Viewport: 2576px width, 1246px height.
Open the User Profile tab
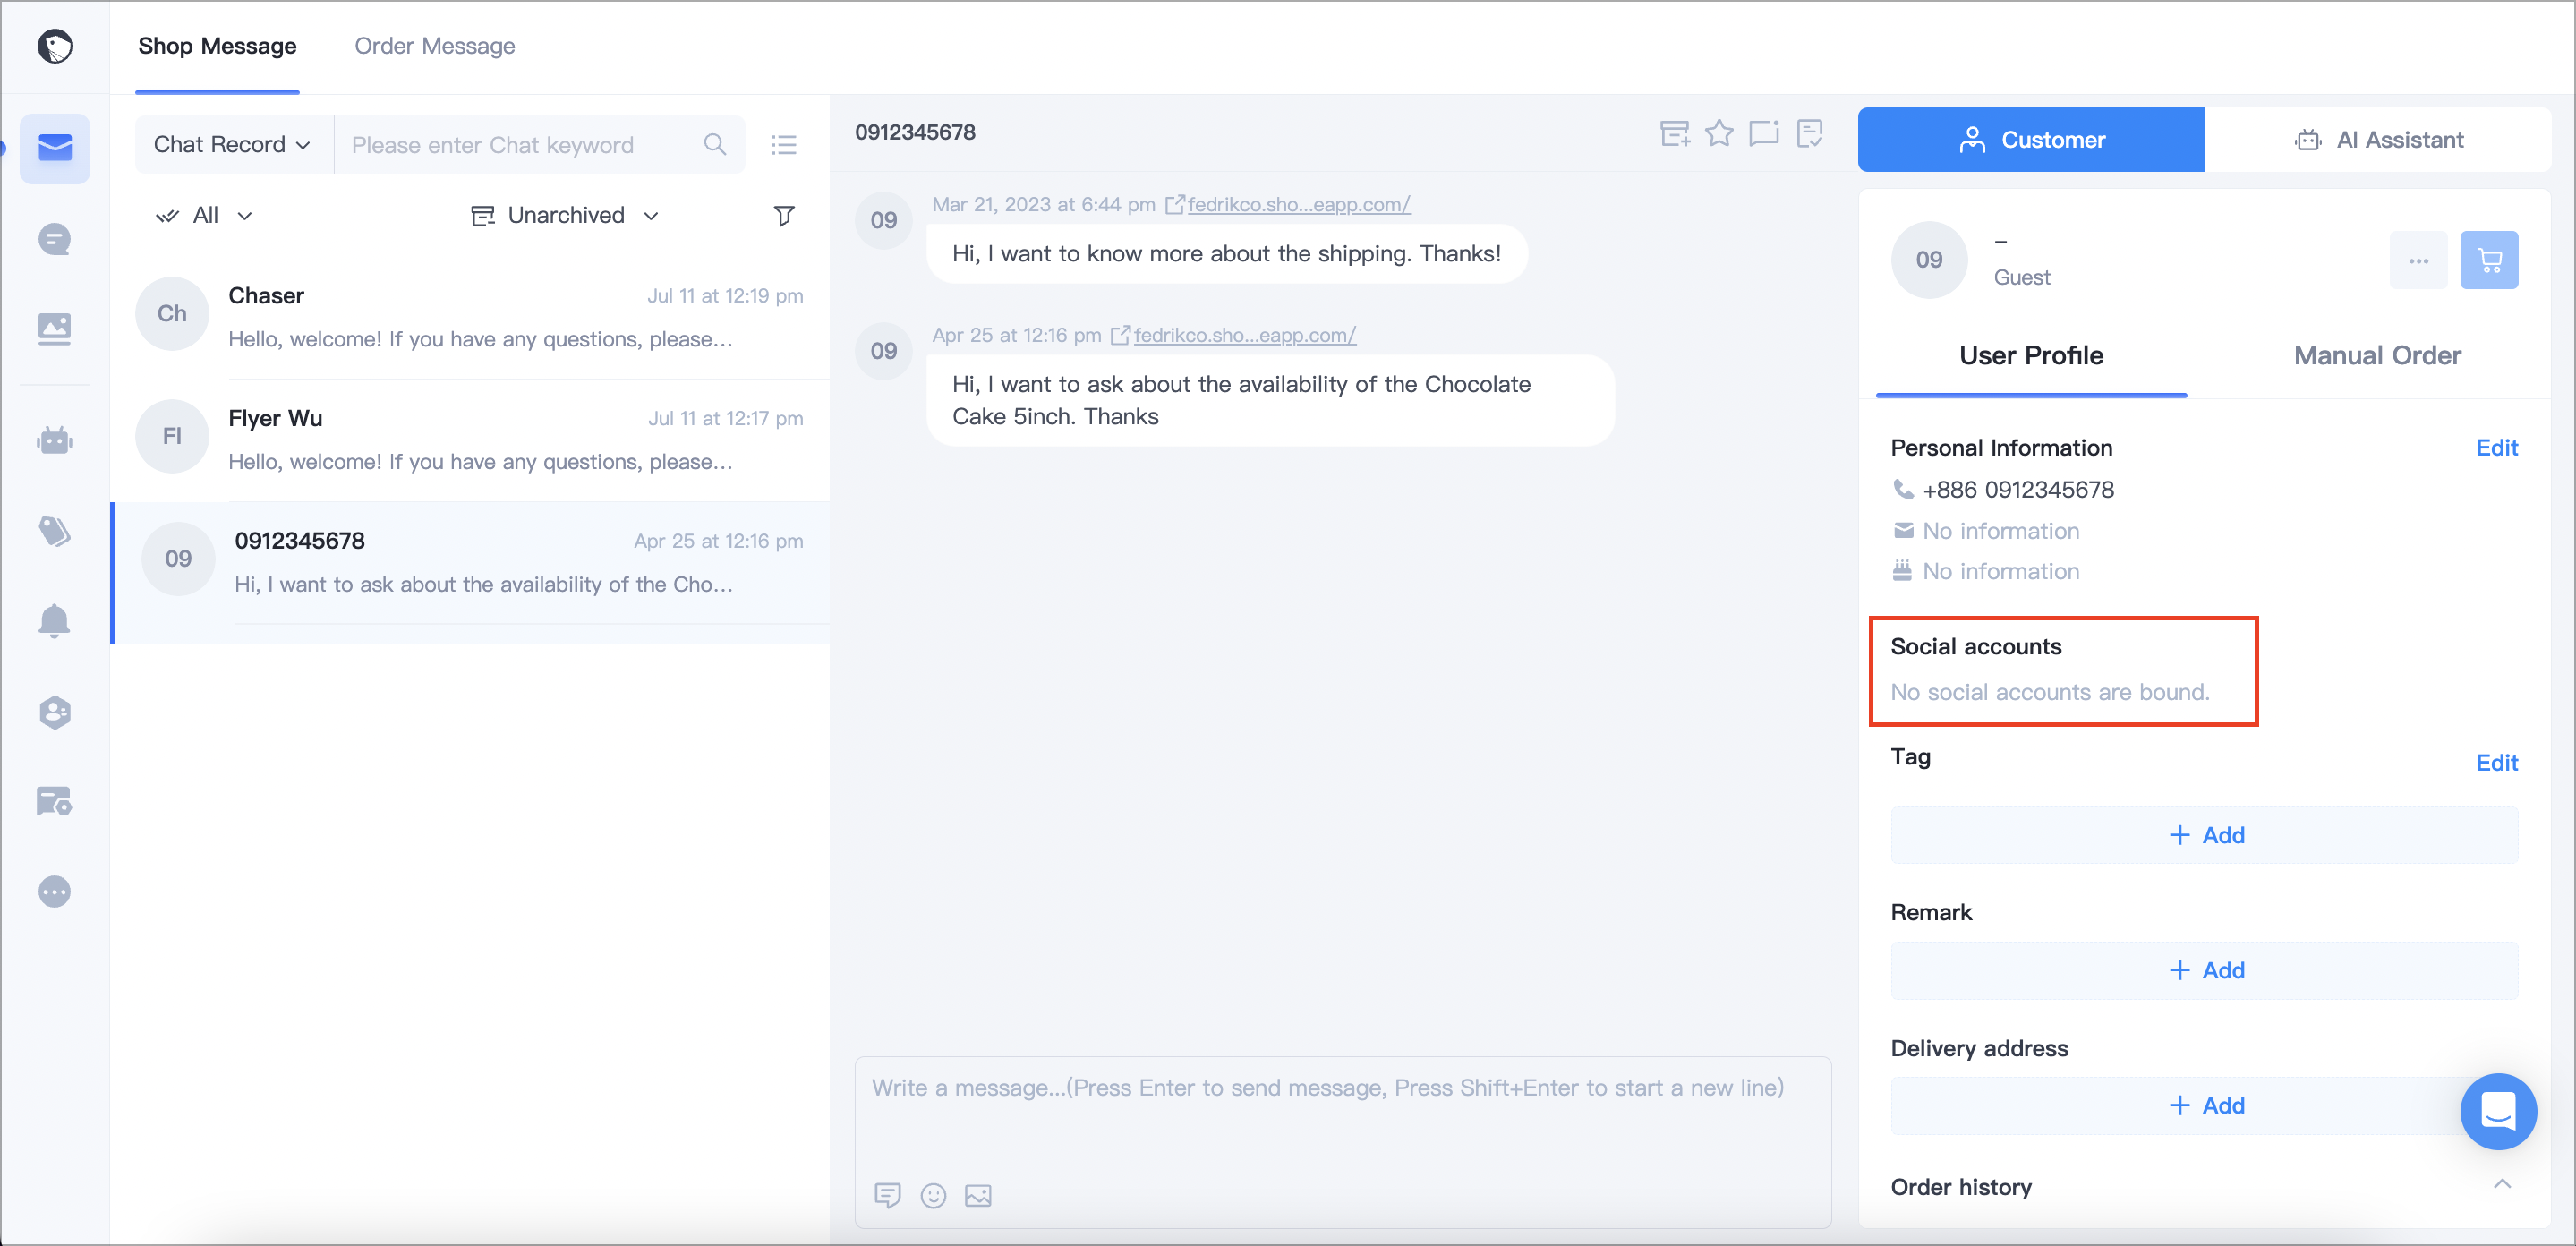pyautogui.click(x=2031, y=355)
